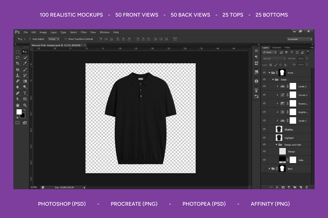Switch to the Paths tab

(287, 47)
